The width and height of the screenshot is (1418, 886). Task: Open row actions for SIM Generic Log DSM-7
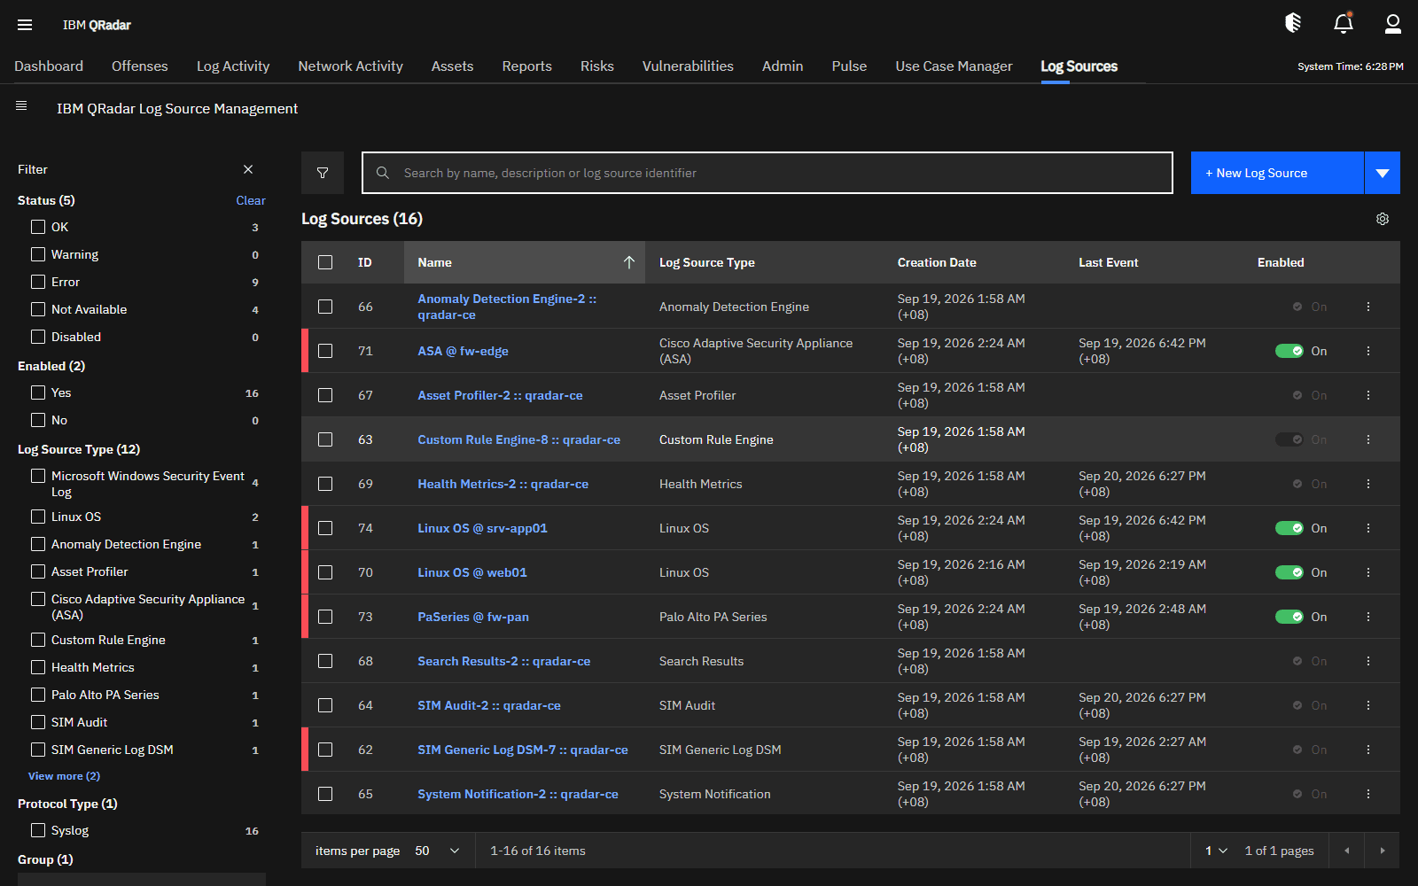tap(1368, 750)
